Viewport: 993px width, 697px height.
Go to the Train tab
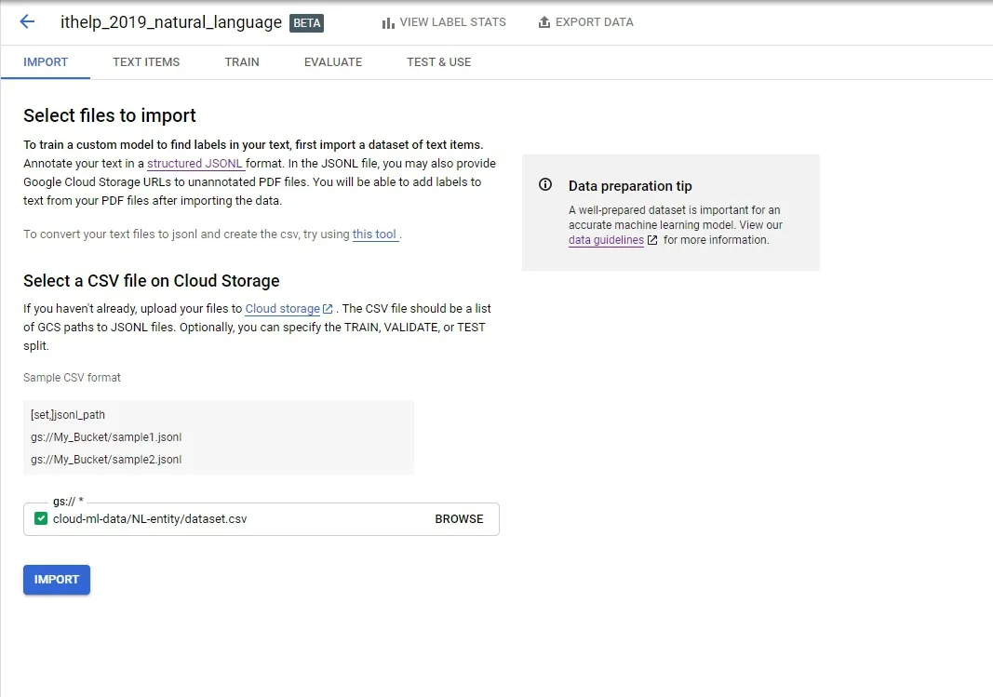pos(242,62)
